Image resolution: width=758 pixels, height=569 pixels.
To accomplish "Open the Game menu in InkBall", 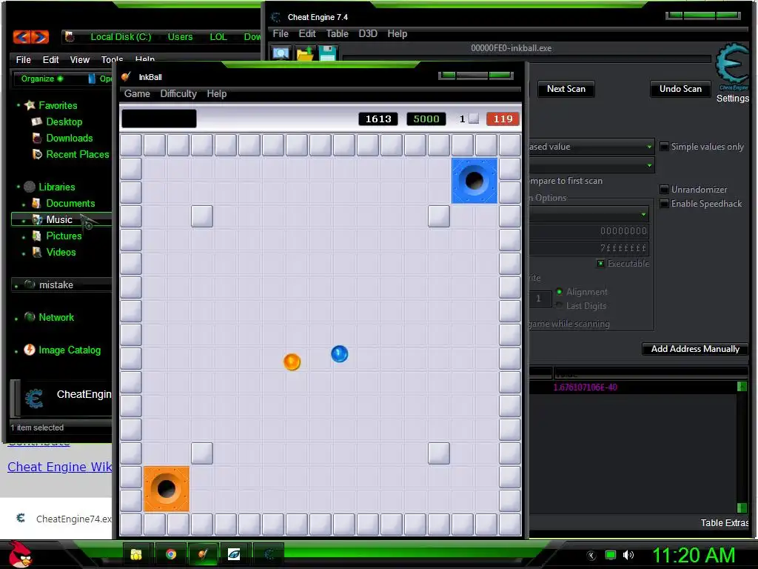I will pyautogui.click(x=137, y=93).
